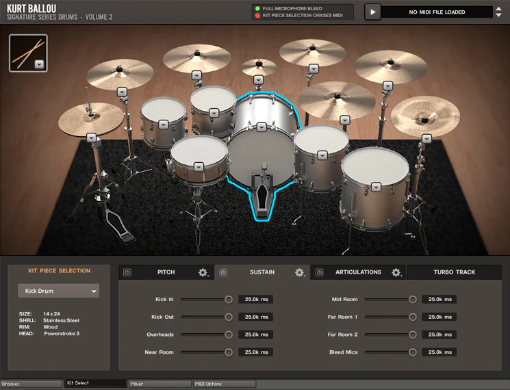Toggle the Pitch power button
The image size is (510, 390).
point(127,272)
